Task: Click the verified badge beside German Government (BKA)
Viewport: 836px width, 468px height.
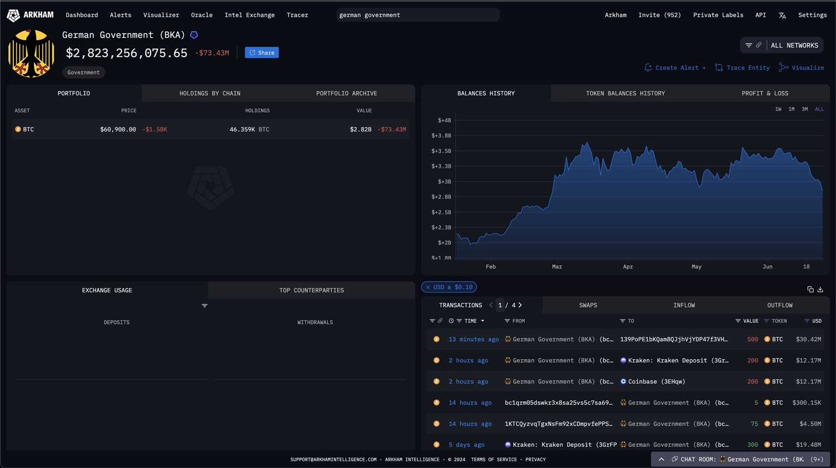Action: [194, 35]
